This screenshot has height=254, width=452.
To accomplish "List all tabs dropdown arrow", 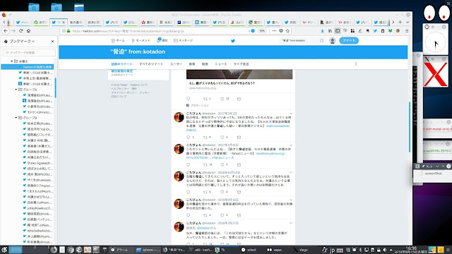I will coord(408,22).
